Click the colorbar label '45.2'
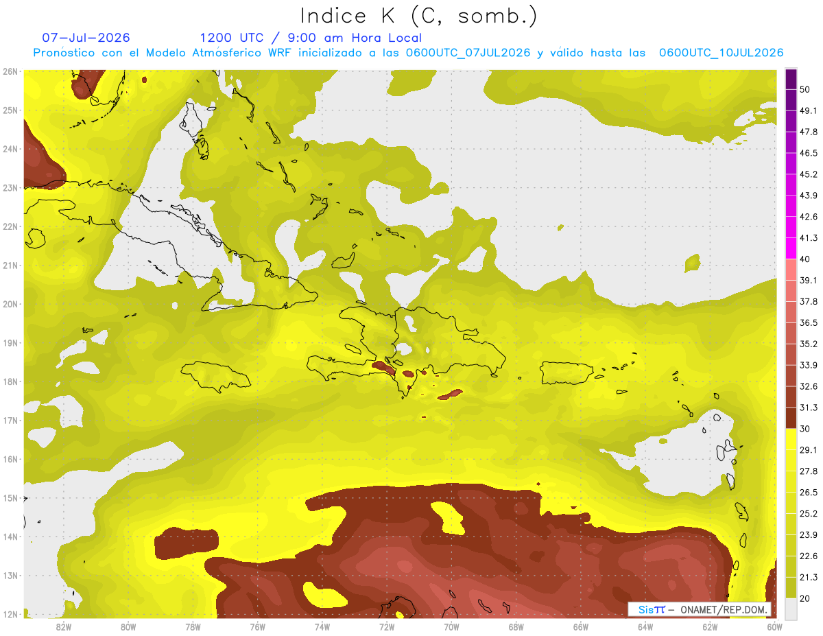Image resolution: width=823 pixels, height=636 pixels. pyautogui.click(x=809, y=174)
